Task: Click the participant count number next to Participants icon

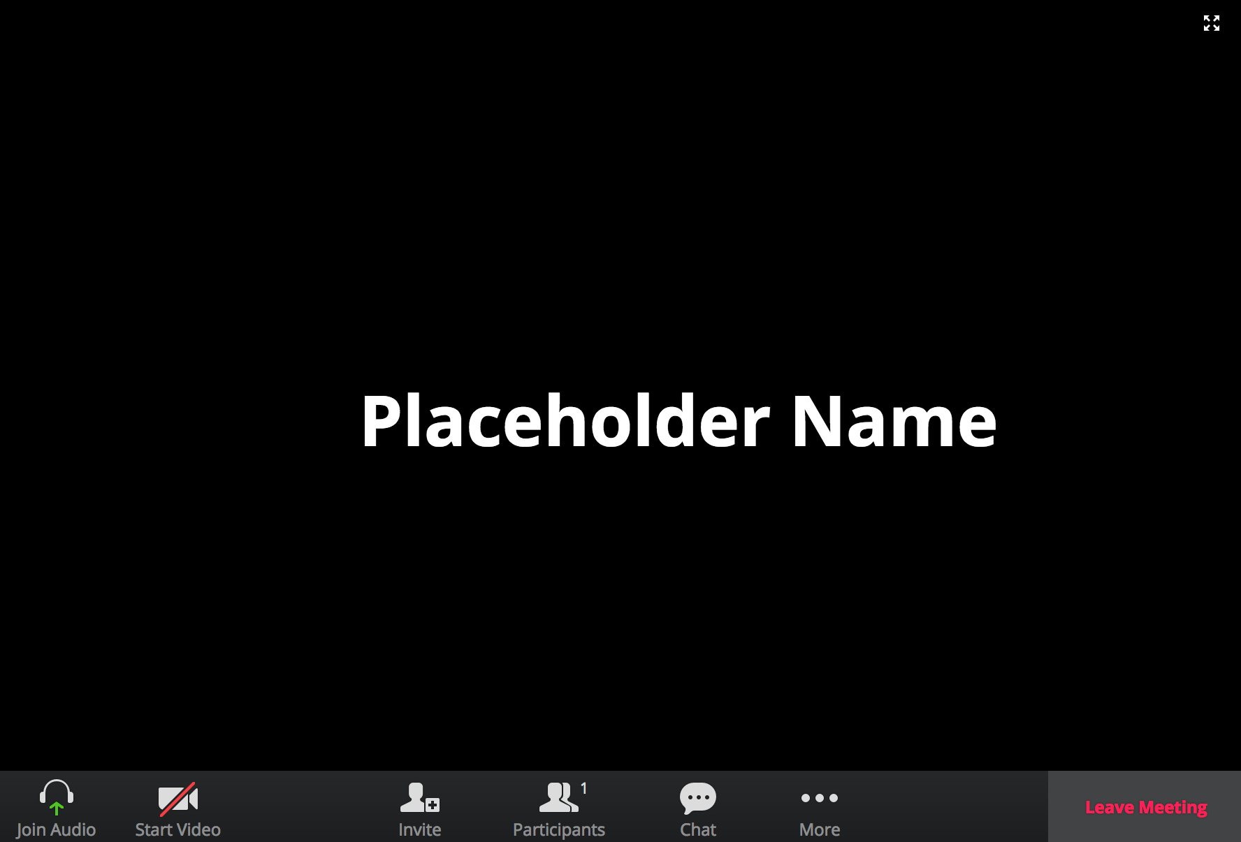Action: [584, 788]
